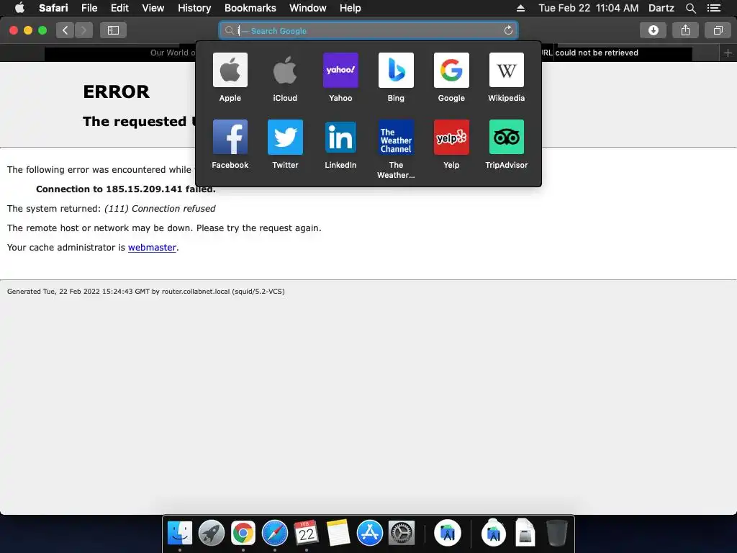Show the Safari sidebar
This screenshot has width=737, height=553.
coord(113,30)
